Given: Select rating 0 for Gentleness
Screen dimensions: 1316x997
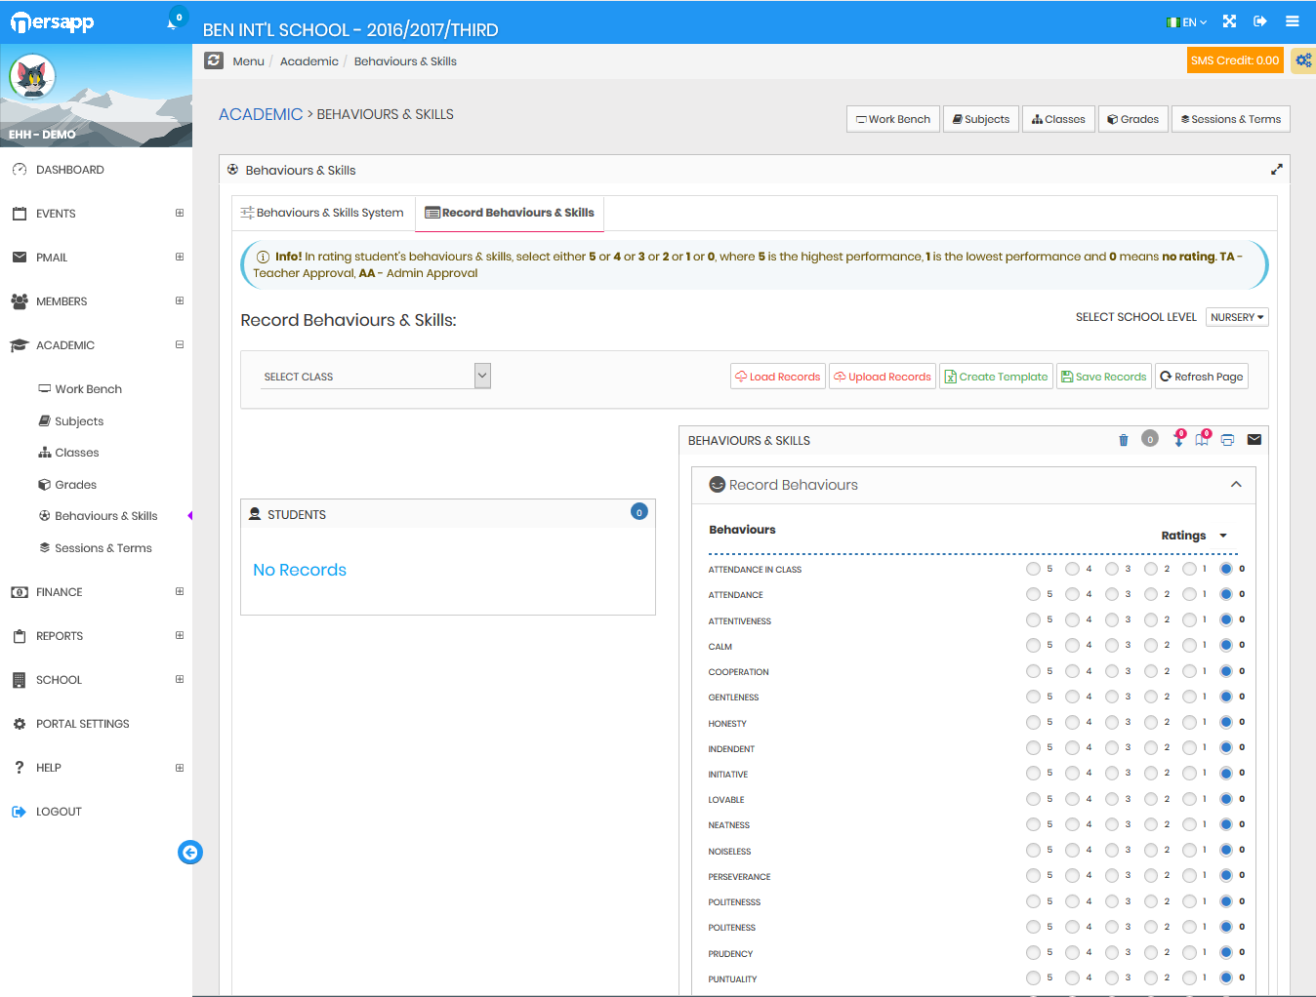Looking at the screenshot, I should click(1226, 697).
